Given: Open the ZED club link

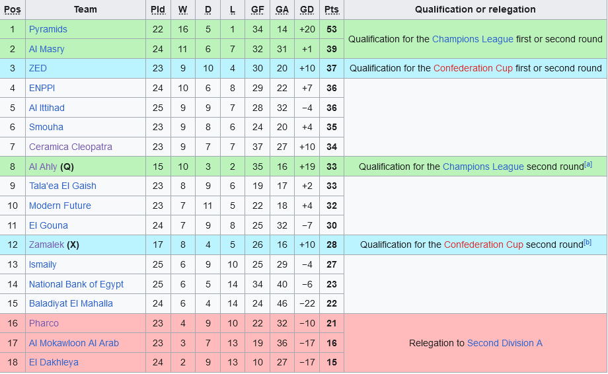Looking at the screenshot, I should pos(38,68).
